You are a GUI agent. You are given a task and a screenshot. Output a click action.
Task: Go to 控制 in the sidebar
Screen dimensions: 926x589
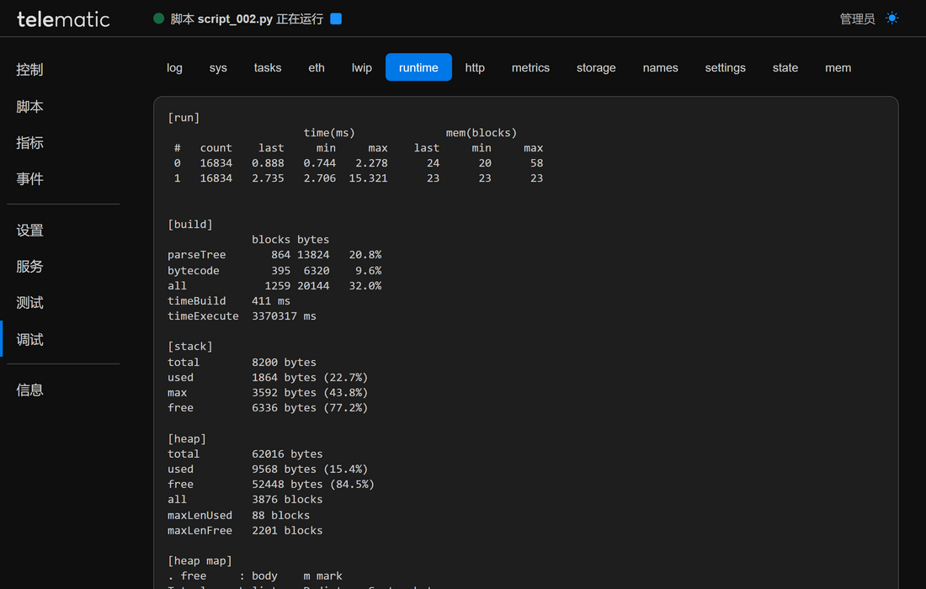[29, 70]
